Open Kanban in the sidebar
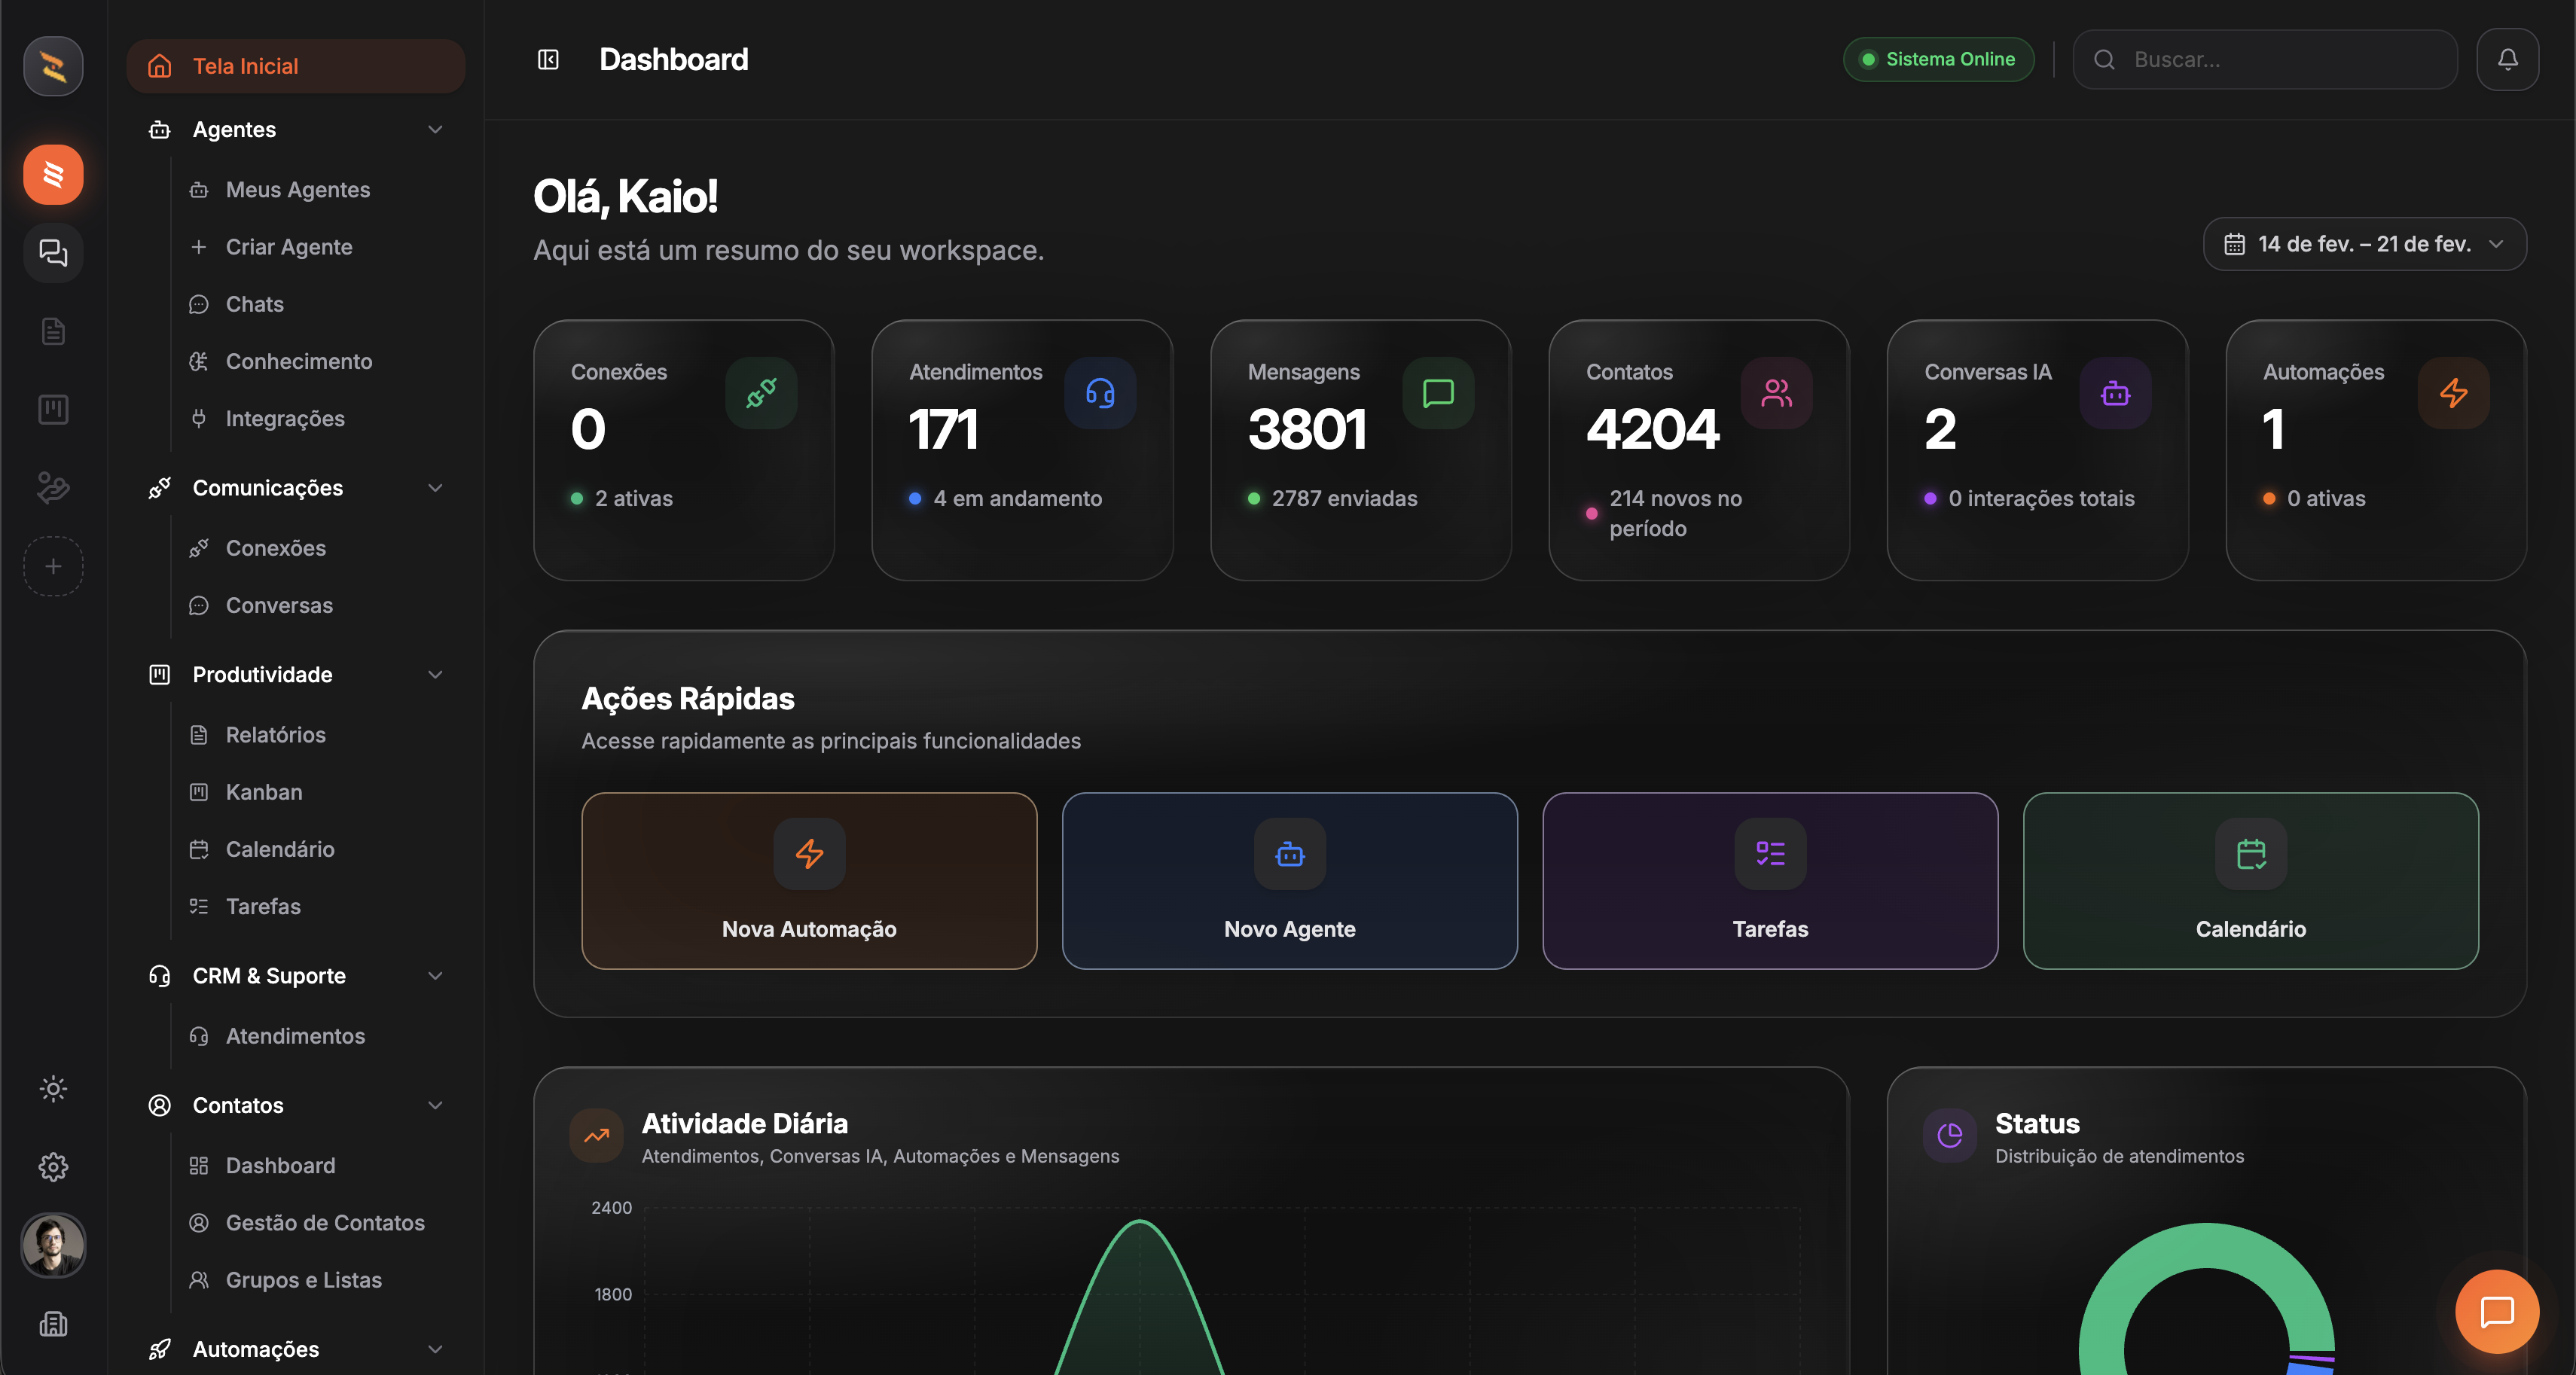Image resolution: width=2576 pixels, height=1375 pixels. coord(264,792)
